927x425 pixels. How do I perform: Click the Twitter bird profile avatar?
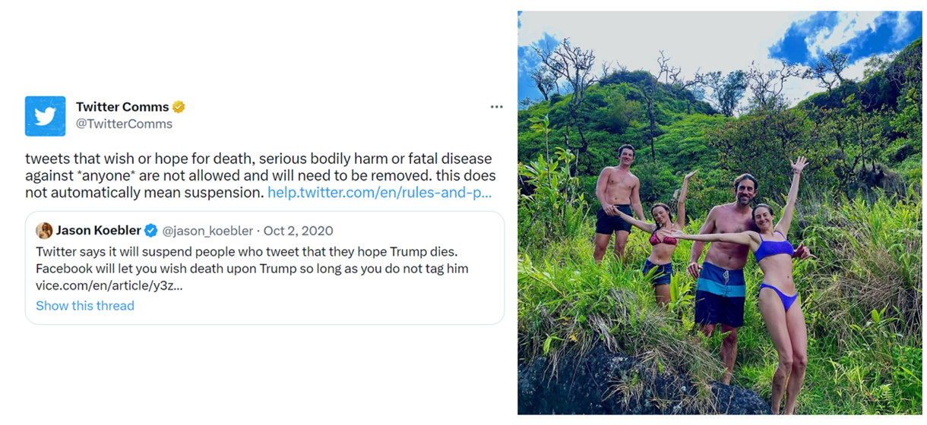[x=45, y=116]
